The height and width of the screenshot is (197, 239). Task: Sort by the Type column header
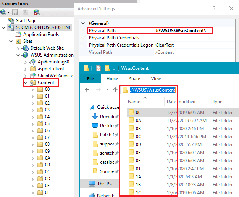pyautogui.click(x=218, y=102)
